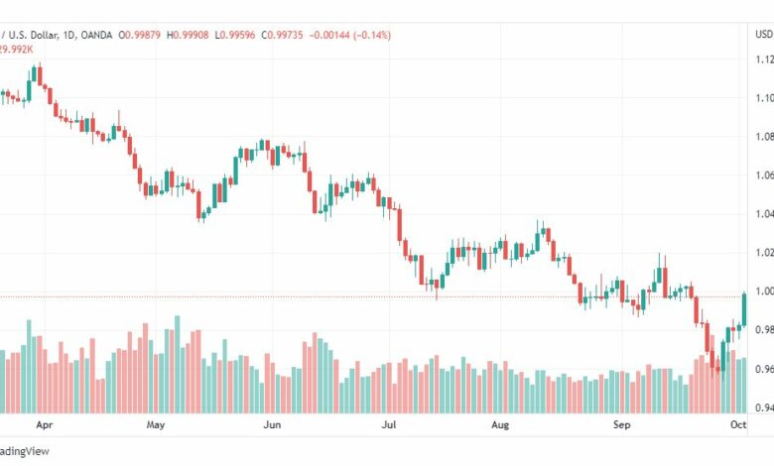The height and width of the screenshot is (466, 774).
Task: Click the 0.94 price level on axis
Action: point(764,408)
